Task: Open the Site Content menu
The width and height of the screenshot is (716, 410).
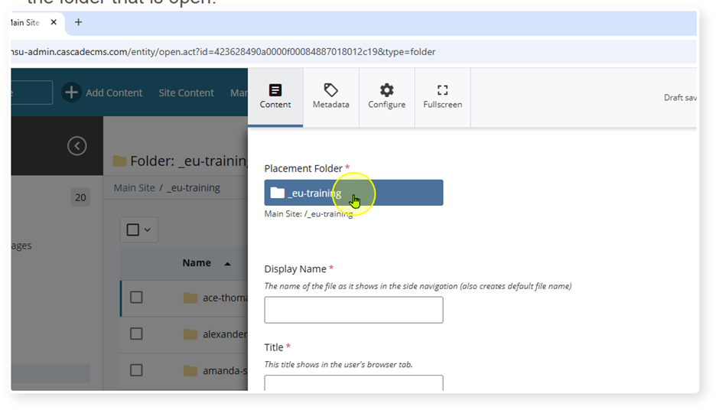Action: pyautogui.click(x=186, y=93)
